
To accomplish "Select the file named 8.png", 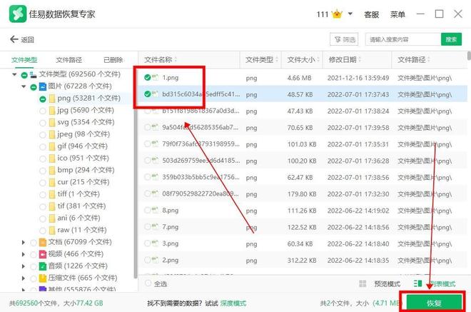I will coord(171,211).
